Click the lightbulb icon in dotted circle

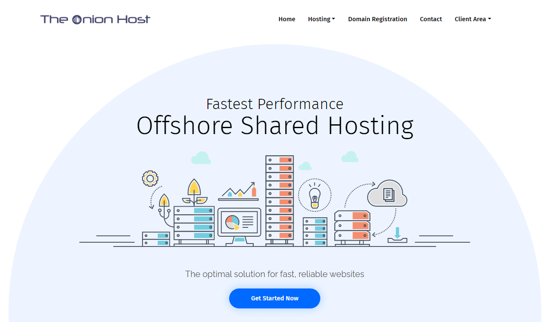(314, 196)
